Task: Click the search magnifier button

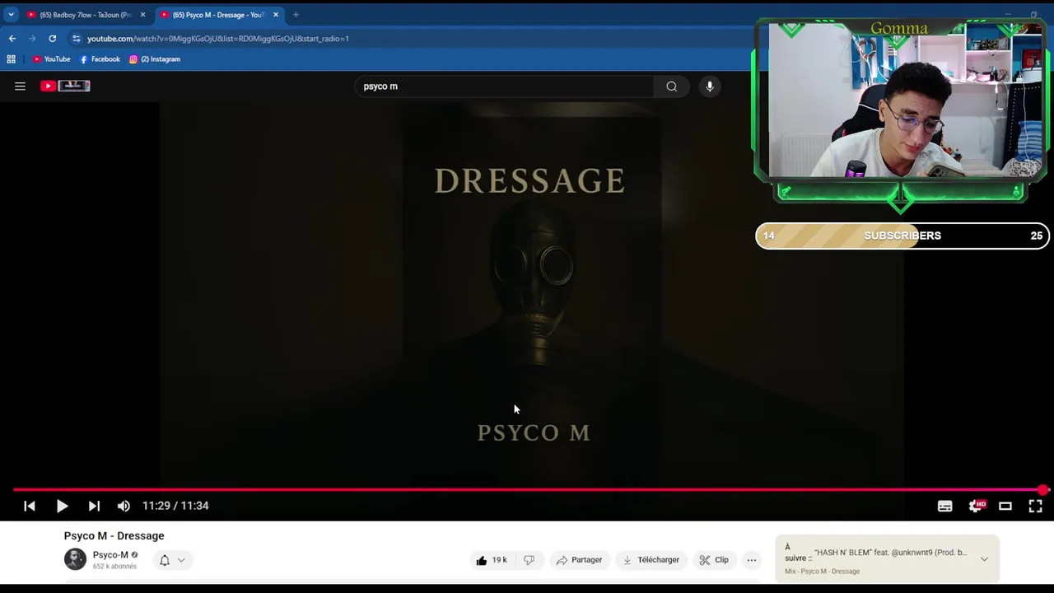Action: pos(672,86)
